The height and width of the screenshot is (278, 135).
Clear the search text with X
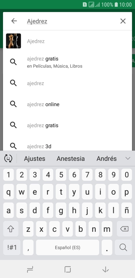[123, 21]
